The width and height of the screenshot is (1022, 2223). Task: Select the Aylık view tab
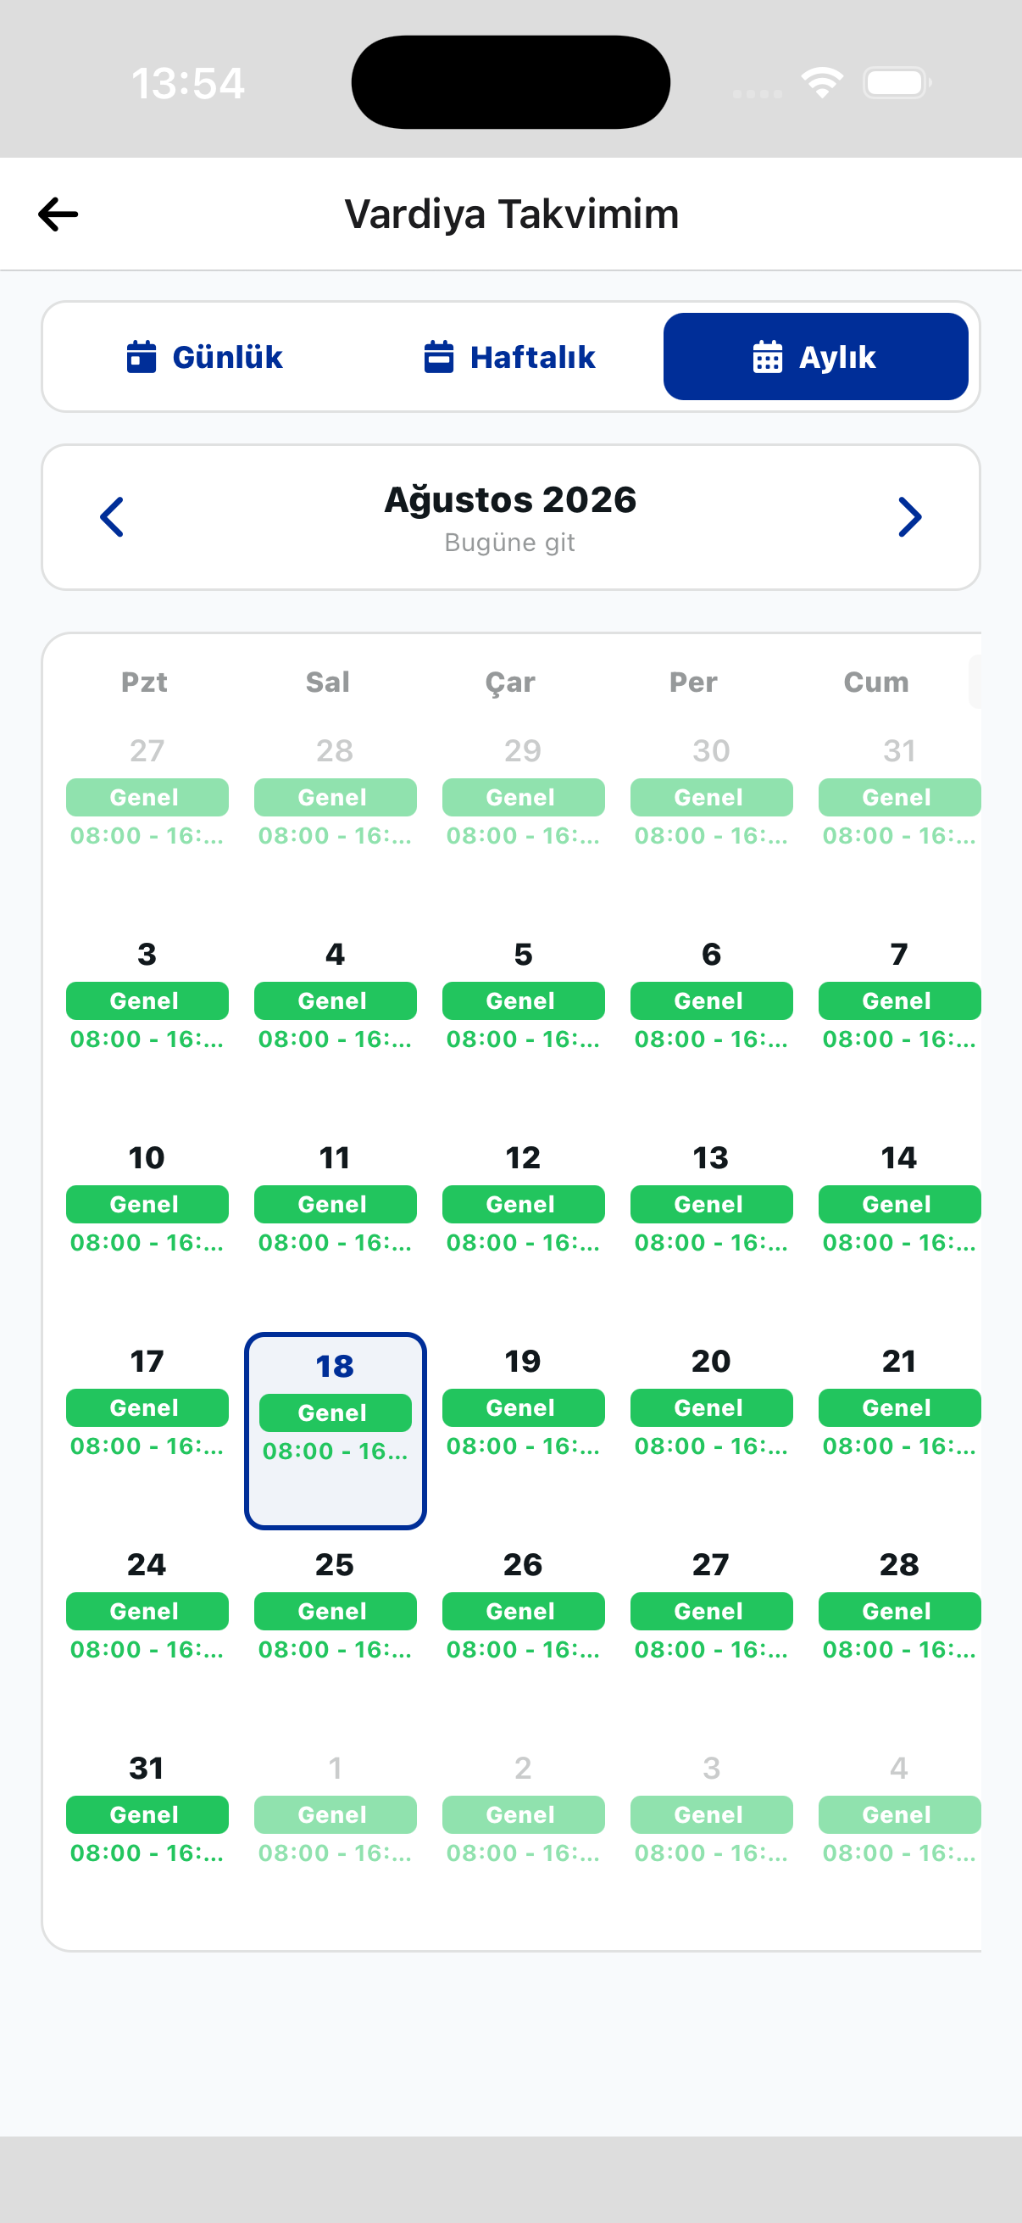815,356
